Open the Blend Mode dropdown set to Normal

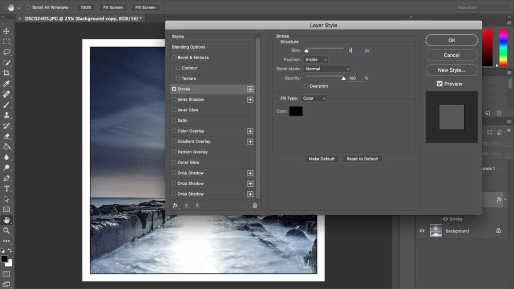pyautogui.click(x=327, y=69)
